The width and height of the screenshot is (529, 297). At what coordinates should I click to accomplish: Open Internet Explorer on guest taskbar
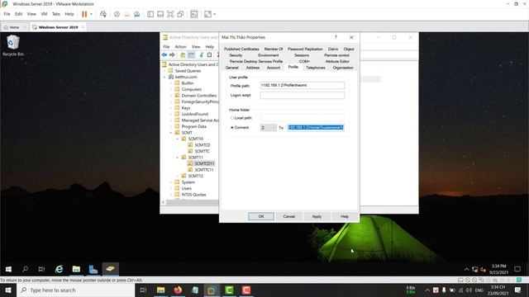tap(59, 269)
